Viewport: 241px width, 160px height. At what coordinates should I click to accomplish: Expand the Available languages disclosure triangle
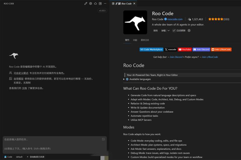point(124,79)
